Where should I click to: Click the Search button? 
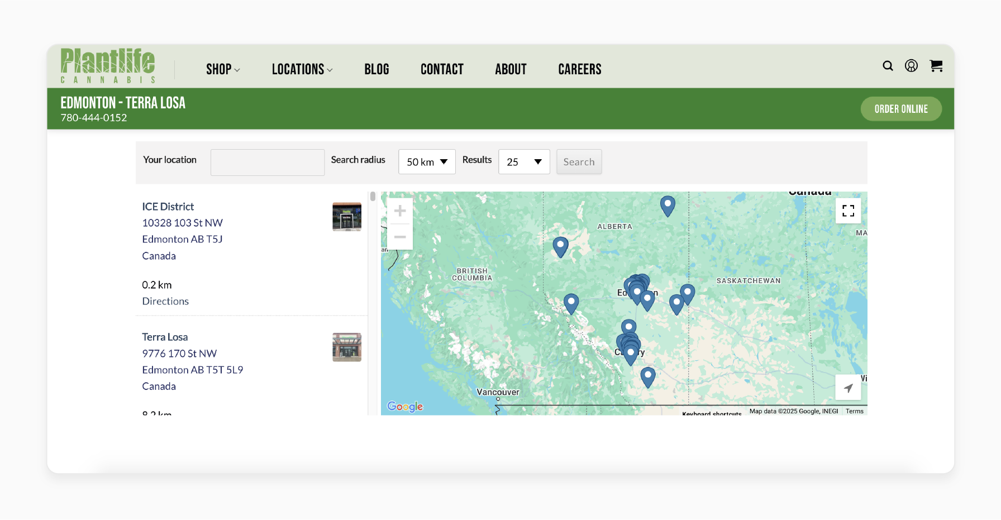coord(579,162)
